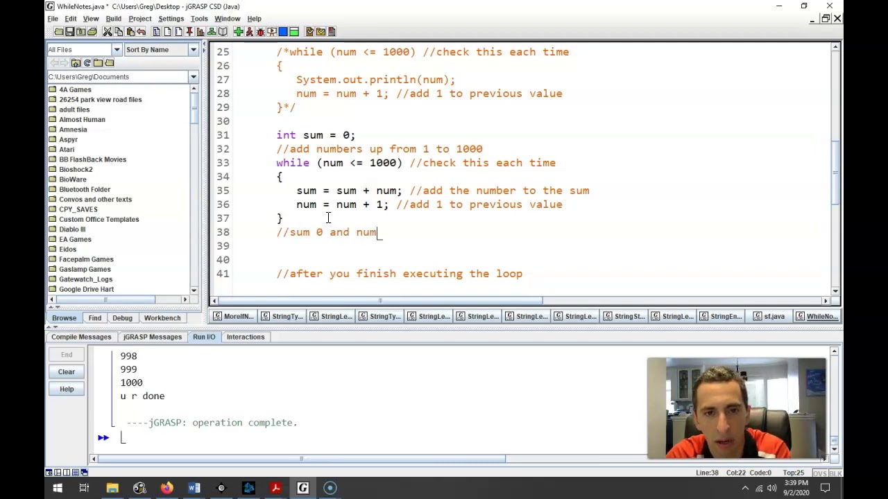Switch to the Interactions tab

(x=245, y=337)
